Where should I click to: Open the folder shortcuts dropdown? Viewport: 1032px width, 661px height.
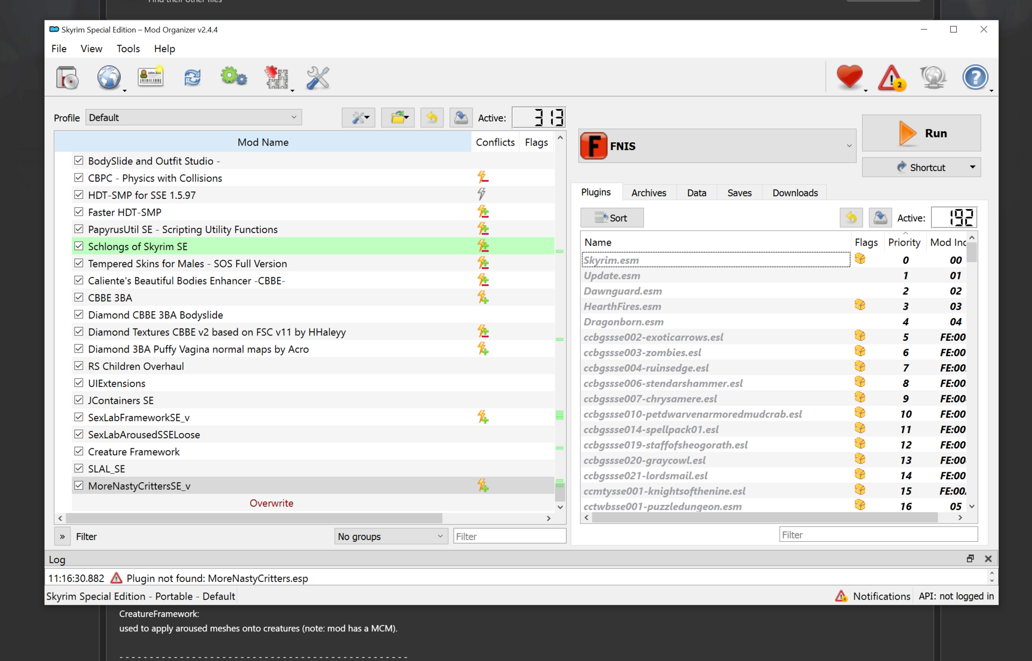click(x=398, y=118)
